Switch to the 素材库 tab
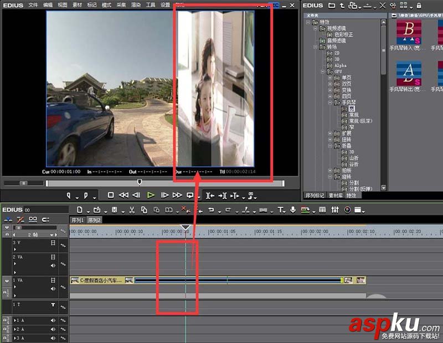Image resolution: width=443 pixels, height=343 pixels. click(336, 196)
